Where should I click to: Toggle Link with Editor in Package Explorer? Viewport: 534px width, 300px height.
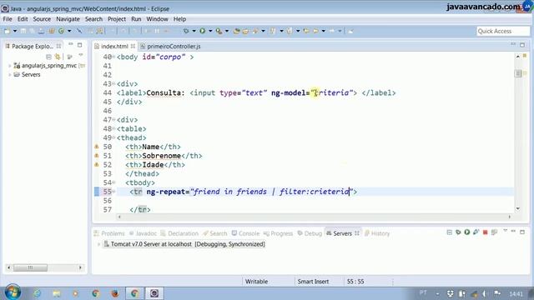tap(58, 57)
